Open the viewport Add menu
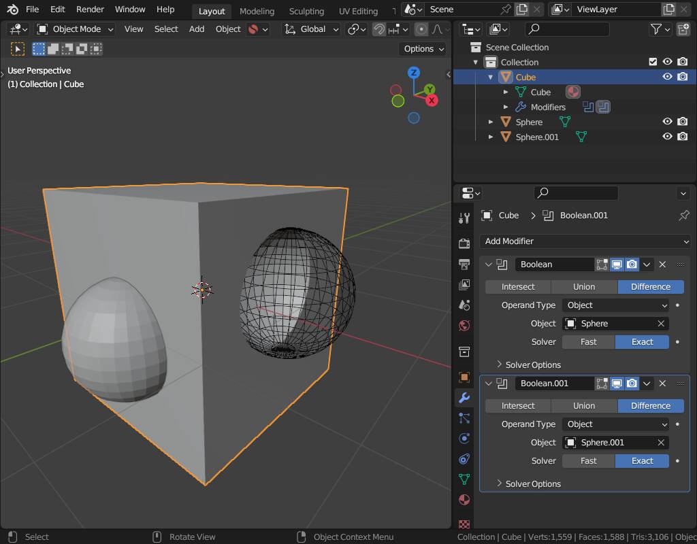The image size is (697, 544). 197,29
